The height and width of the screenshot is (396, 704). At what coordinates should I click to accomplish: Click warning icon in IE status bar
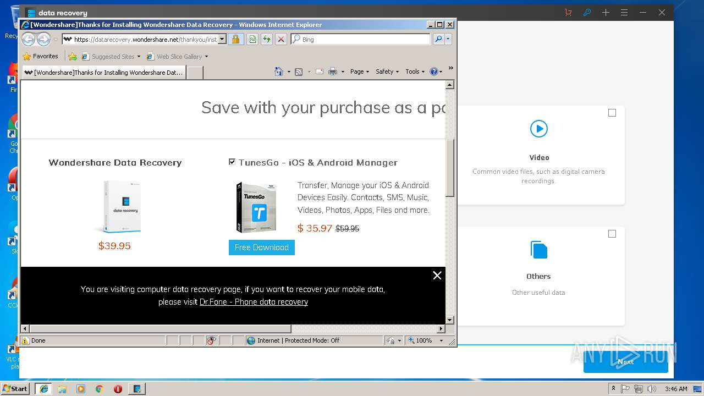25,340
